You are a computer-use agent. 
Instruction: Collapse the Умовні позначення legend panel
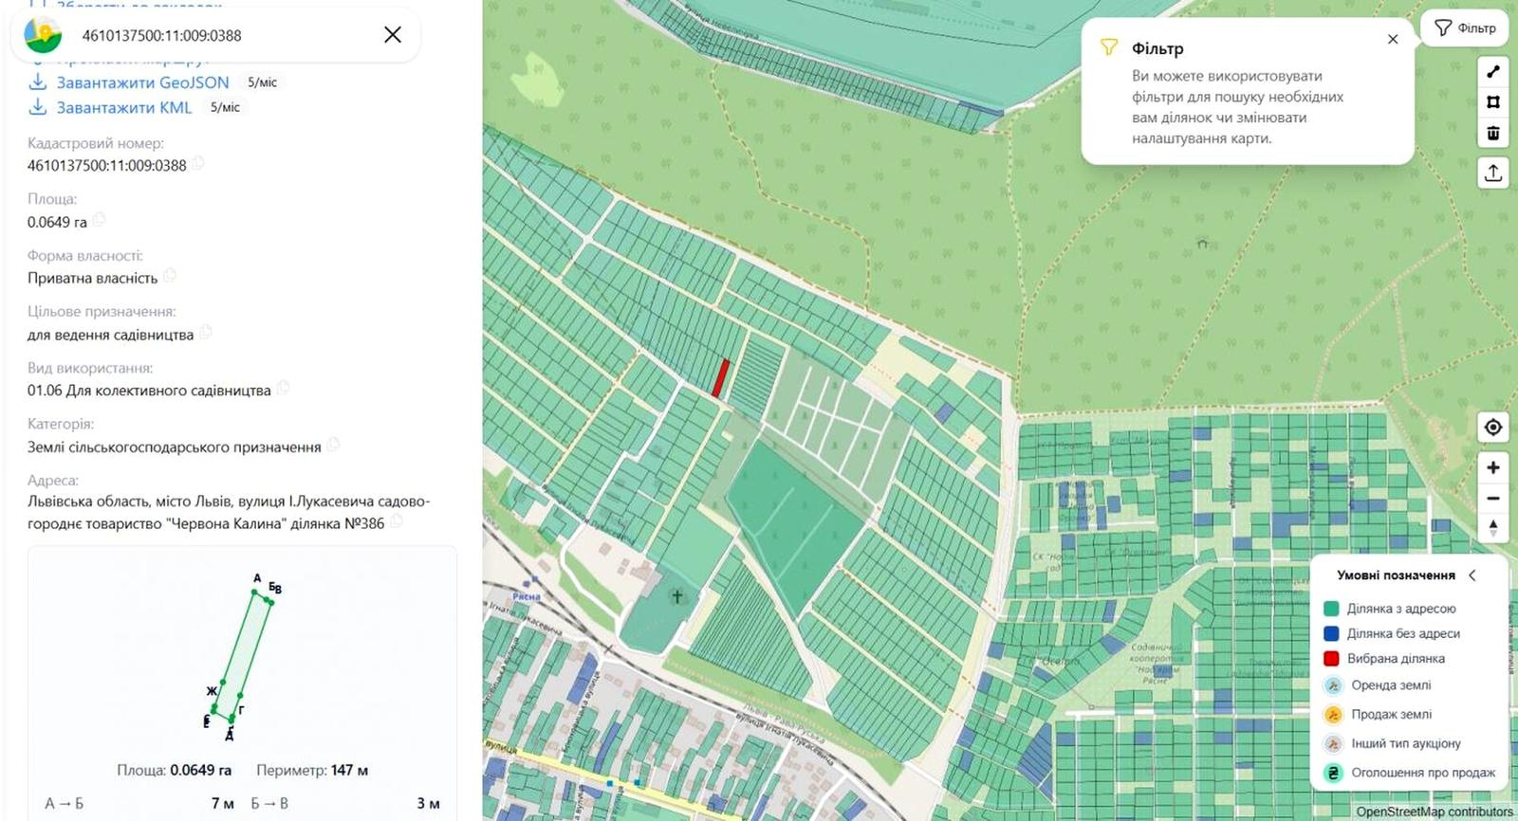tap(1472, 575)
